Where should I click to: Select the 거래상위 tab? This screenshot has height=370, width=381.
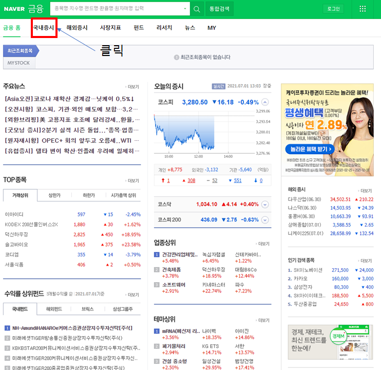20,195
